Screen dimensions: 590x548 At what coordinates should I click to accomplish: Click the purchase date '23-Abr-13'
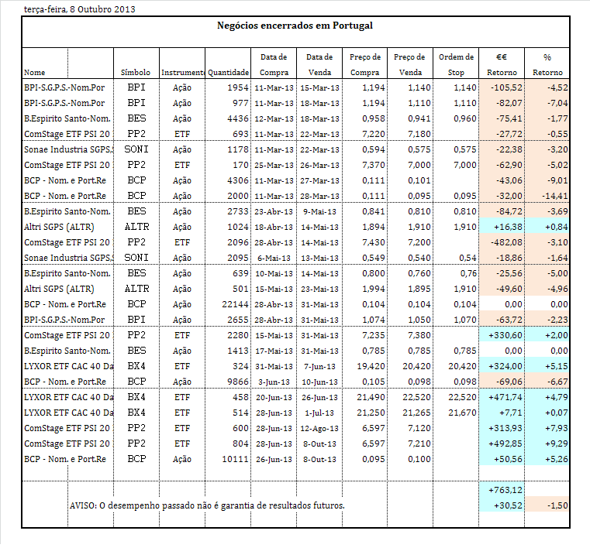point(274,211)
